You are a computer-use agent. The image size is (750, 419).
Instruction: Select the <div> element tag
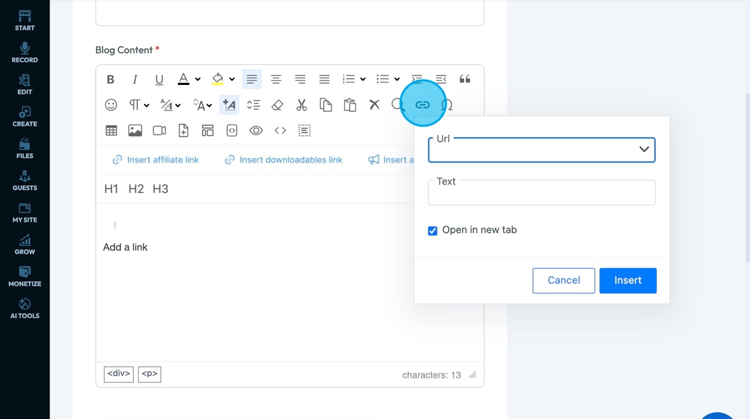tap(119, 373)
